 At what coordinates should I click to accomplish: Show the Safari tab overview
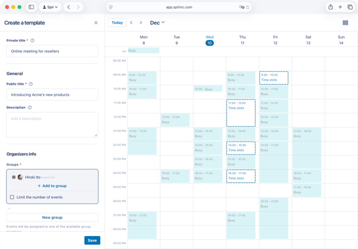click(x=350, y=7)
